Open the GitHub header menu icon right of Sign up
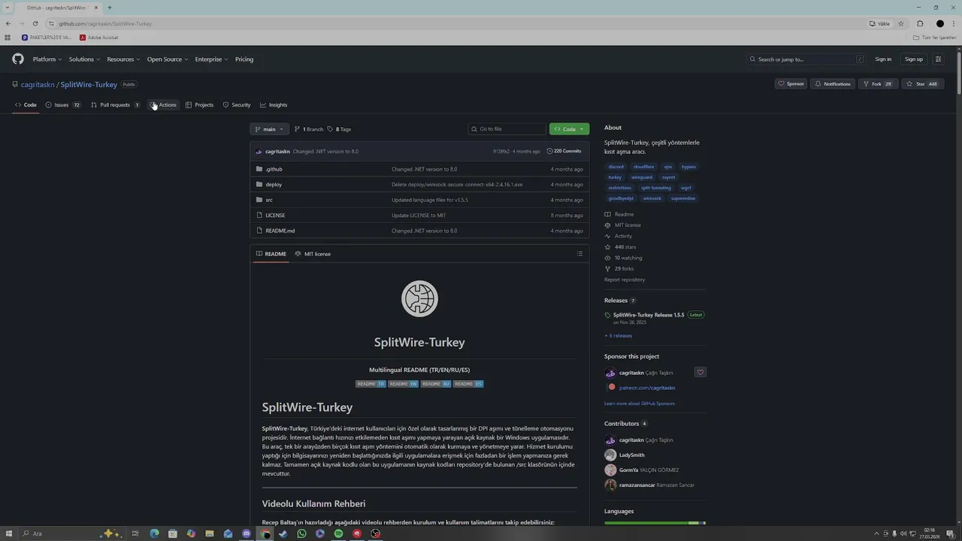Viewport: 962px width, 541px height. tap(938, 59)
